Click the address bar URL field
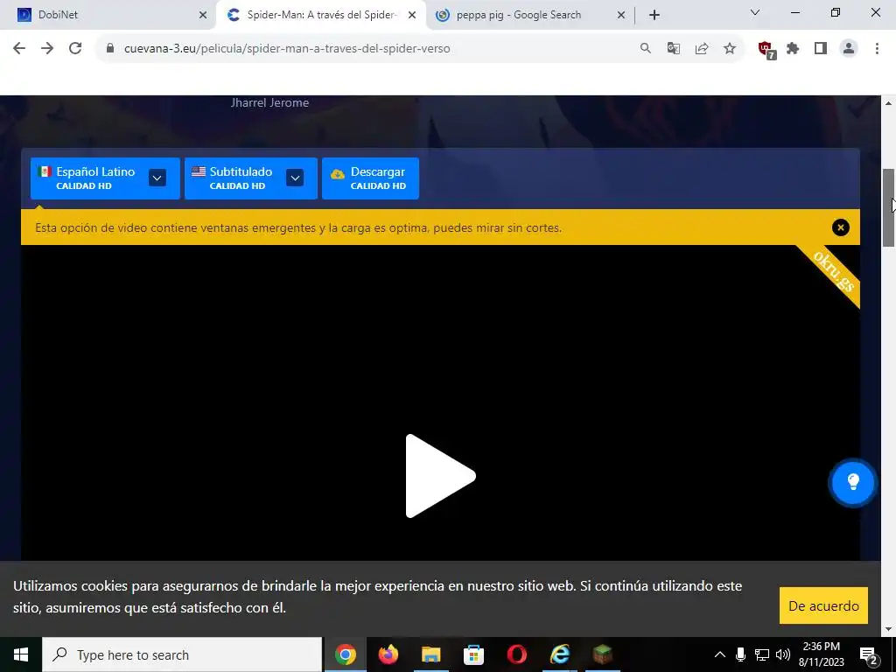The width and height of the screenshot is (896, 672). 366,49
